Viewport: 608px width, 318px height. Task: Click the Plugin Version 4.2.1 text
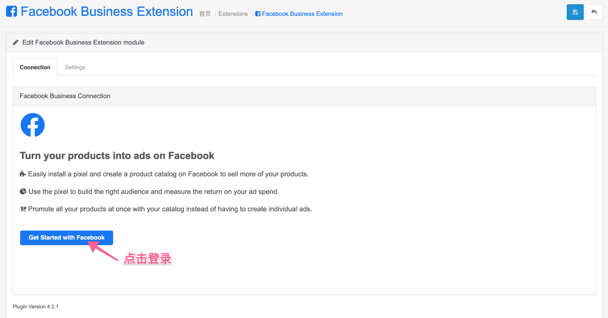36,307
